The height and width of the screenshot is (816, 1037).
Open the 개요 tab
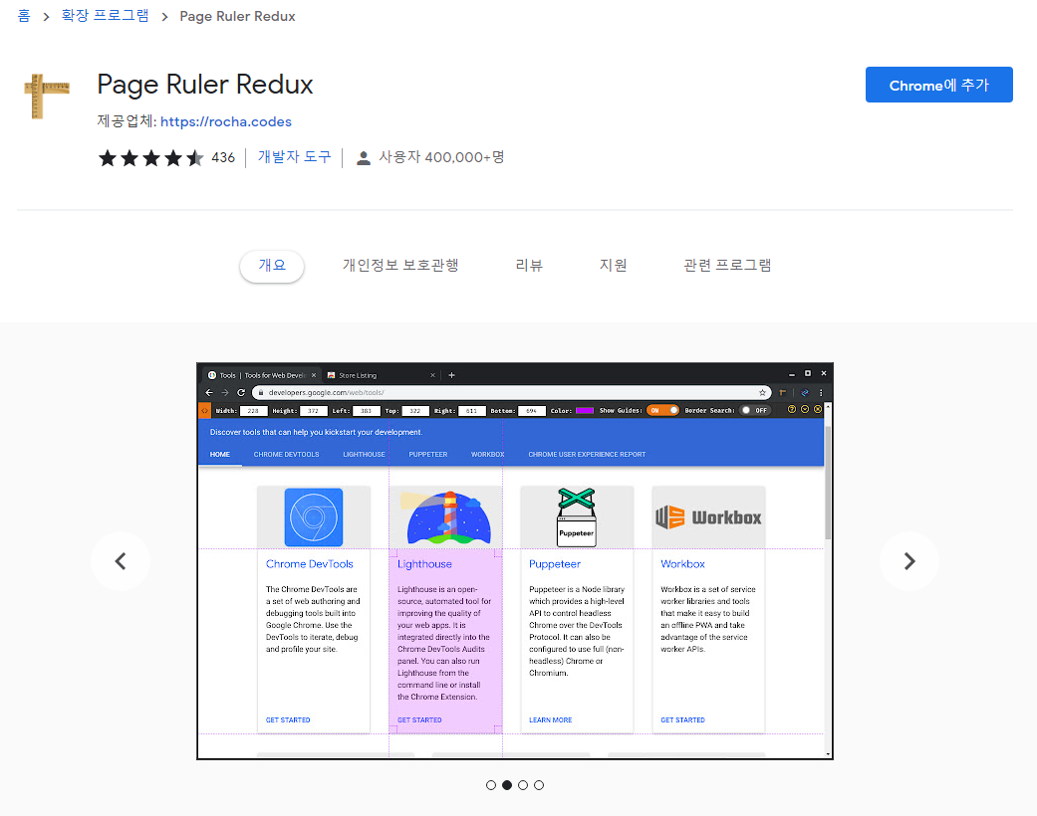click(x=272, y=266)
